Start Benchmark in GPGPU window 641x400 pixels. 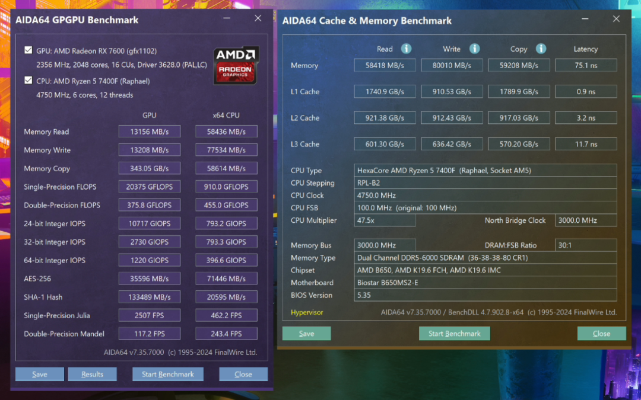click(167, 375)
